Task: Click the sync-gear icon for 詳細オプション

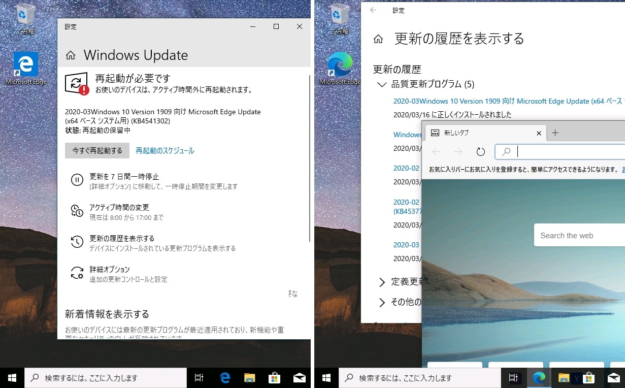Action: pyautogui.click(x=77, y=273)
